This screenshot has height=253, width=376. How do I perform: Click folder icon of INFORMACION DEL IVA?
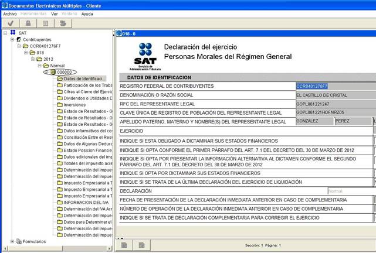pyautogui.click(x=60, y=202)
